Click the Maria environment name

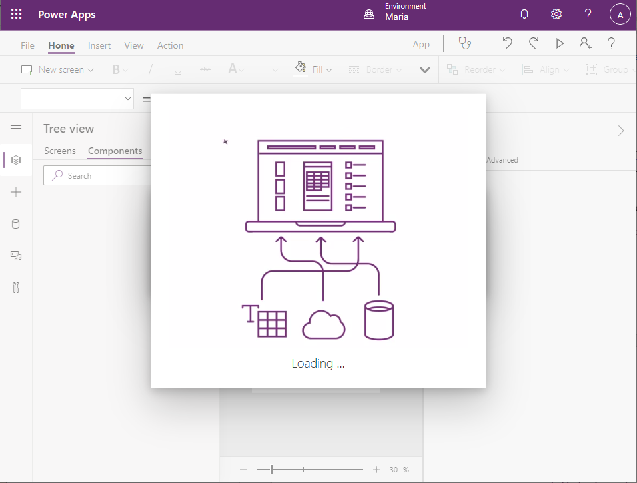(x=397, y=17)
